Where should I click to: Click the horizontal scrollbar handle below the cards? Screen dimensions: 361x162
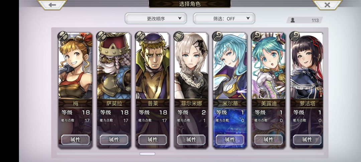(x=147, y=154)
